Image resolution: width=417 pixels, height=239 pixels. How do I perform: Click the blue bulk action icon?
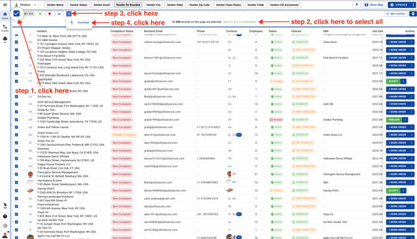(59, 14)
